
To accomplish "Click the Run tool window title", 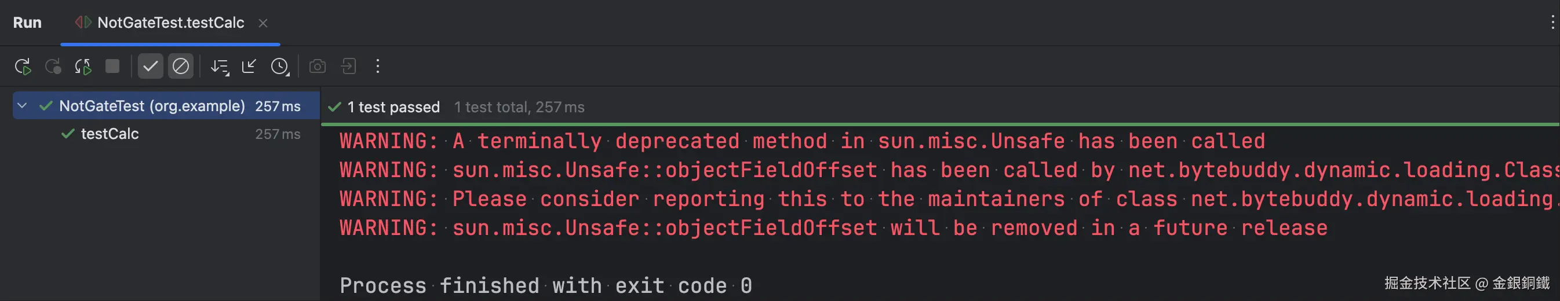I will click(x=27, y=23).
